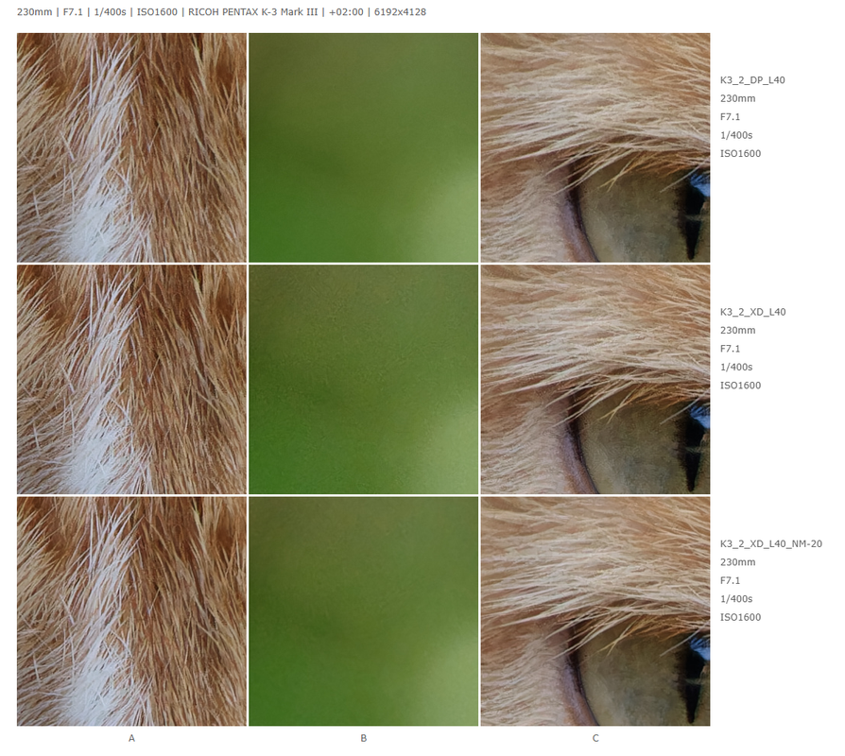Click the 6192x4128 resolution in header
Image resolution: width=845 pixels, height=756 pixels.
tap(400, 12)
